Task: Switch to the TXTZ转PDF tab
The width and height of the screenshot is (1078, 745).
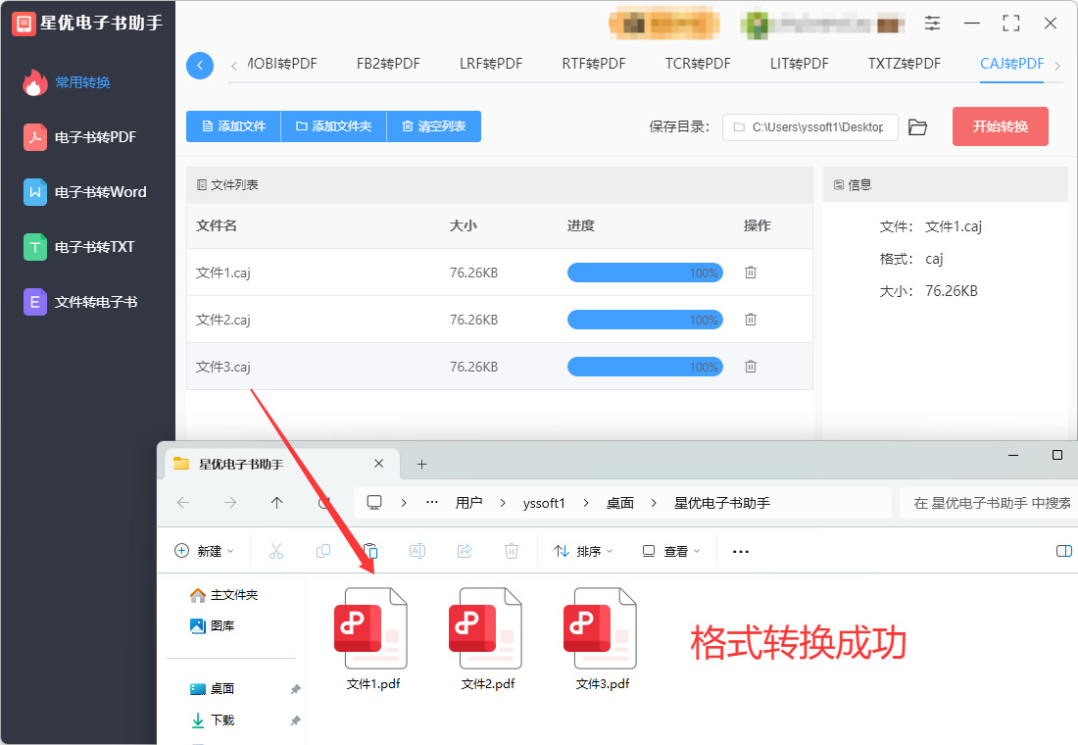Action: [x=905, y=64]
